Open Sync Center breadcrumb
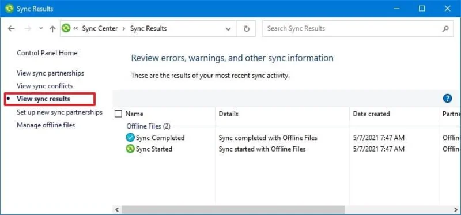The width and height of the screenshot is (461, 215). [x=100, y=28]
